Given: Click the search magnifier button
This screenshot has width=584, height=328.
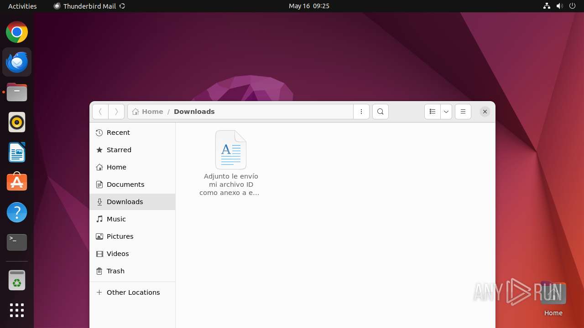Looking at the screenshot, I should coord(381,112).
